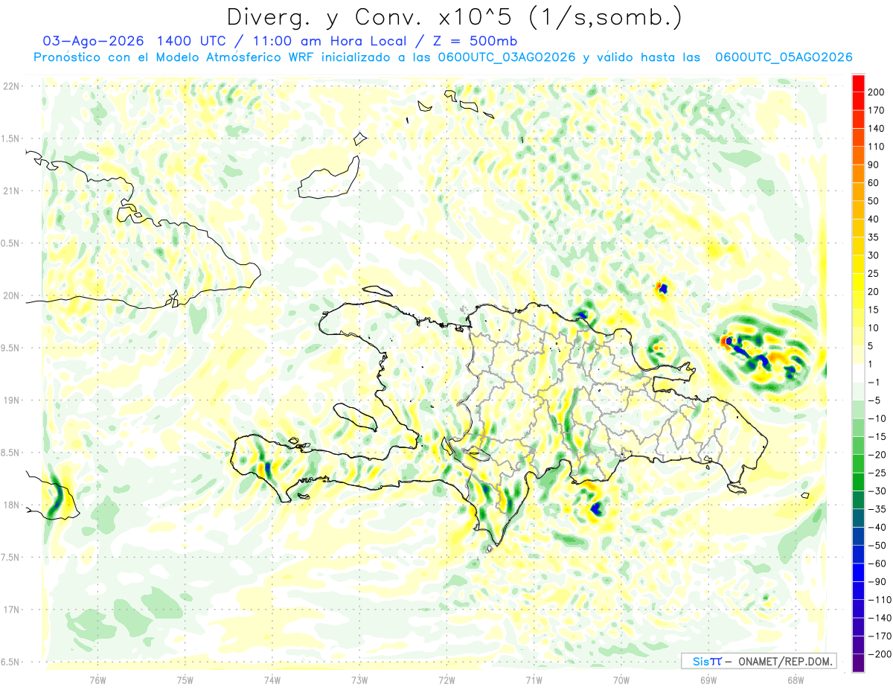Click the "-40" color scale label

pyautogui.click(x=877, y=528)
